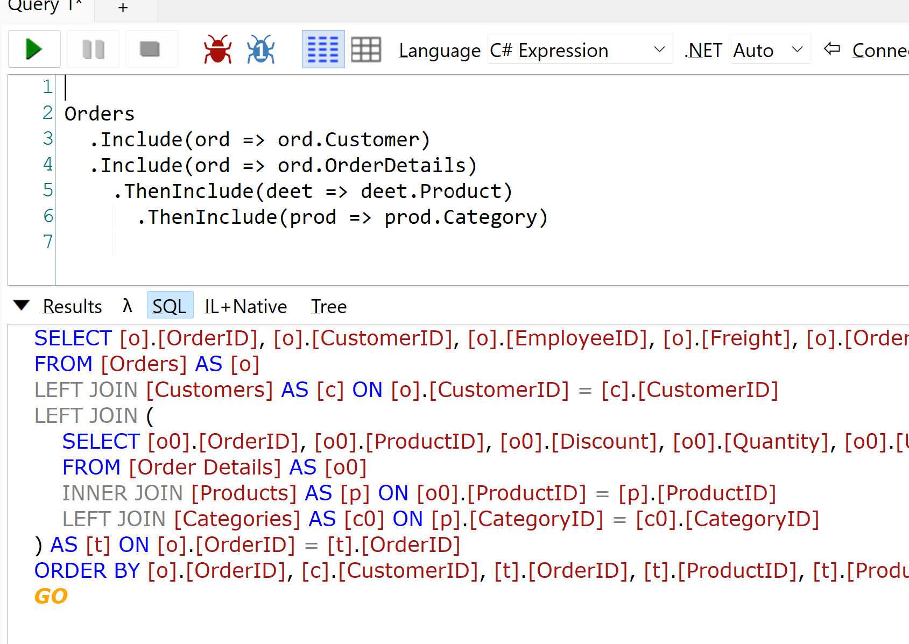
Task: Open the lambda tab
Action: point(127,306)
